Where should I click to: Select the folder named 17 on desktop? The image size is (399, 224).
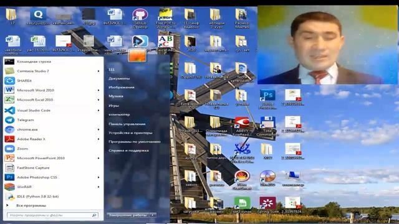(x=11, y=17)
